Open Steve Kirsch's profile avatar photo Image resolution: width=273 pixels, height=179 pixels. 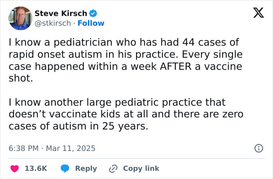pyautogui.click(x=20, y=18)
